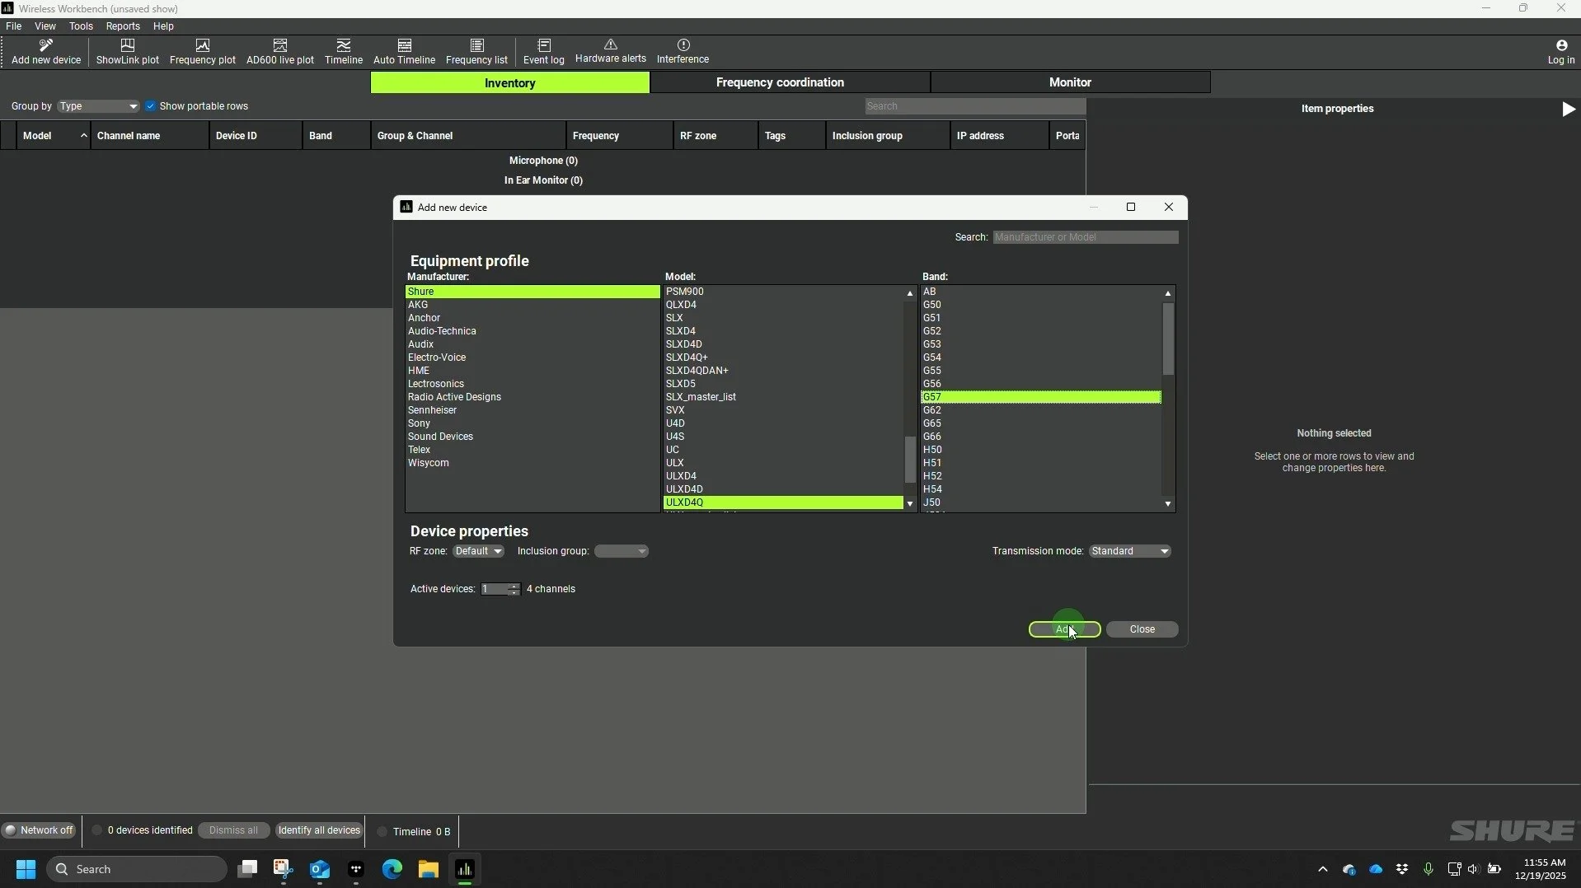Click the inventory Search field

click(975, 106)
